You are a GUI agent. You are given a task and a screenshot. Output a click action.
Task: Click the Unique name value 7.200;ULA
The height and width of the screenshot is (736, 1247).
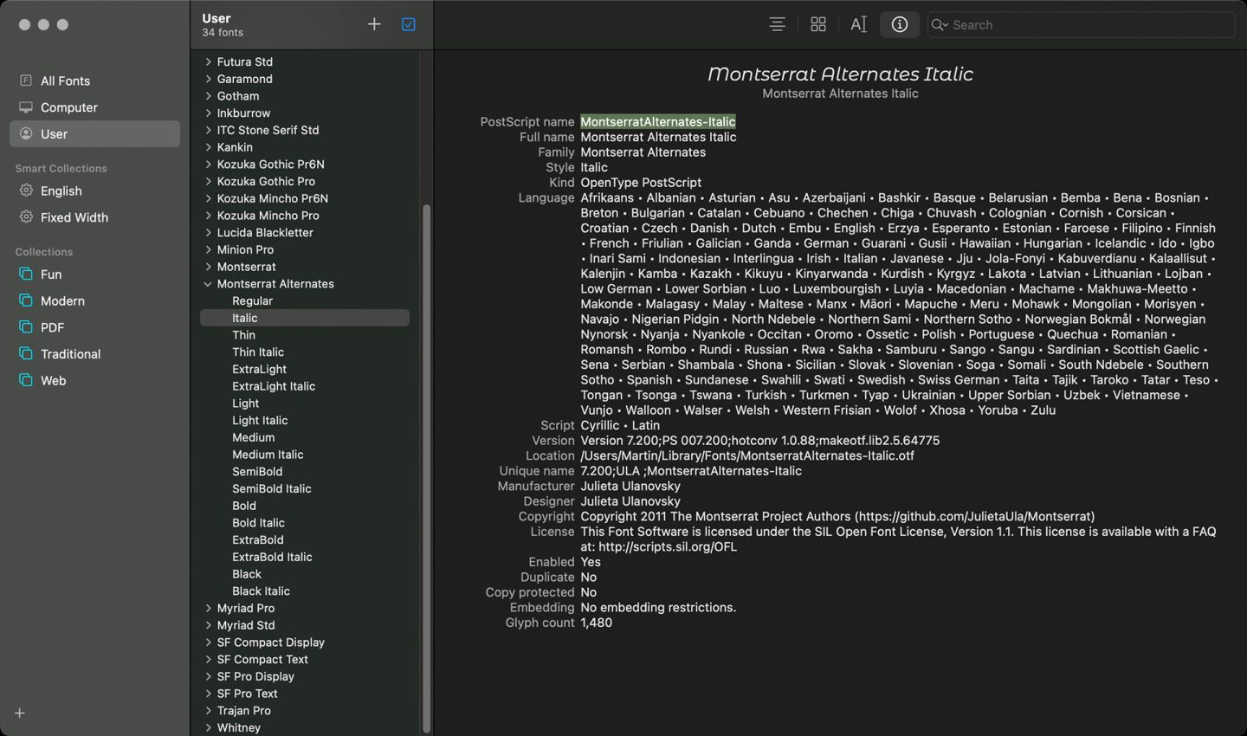691,471
